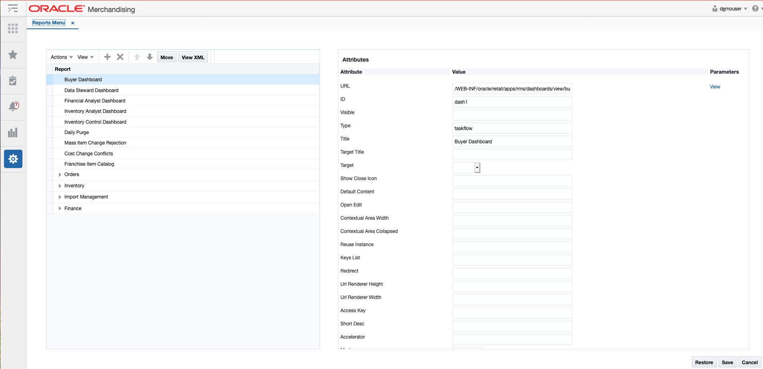Close the Reports Menu tab
The image size is (763, 369).
[x=72, y=23]
